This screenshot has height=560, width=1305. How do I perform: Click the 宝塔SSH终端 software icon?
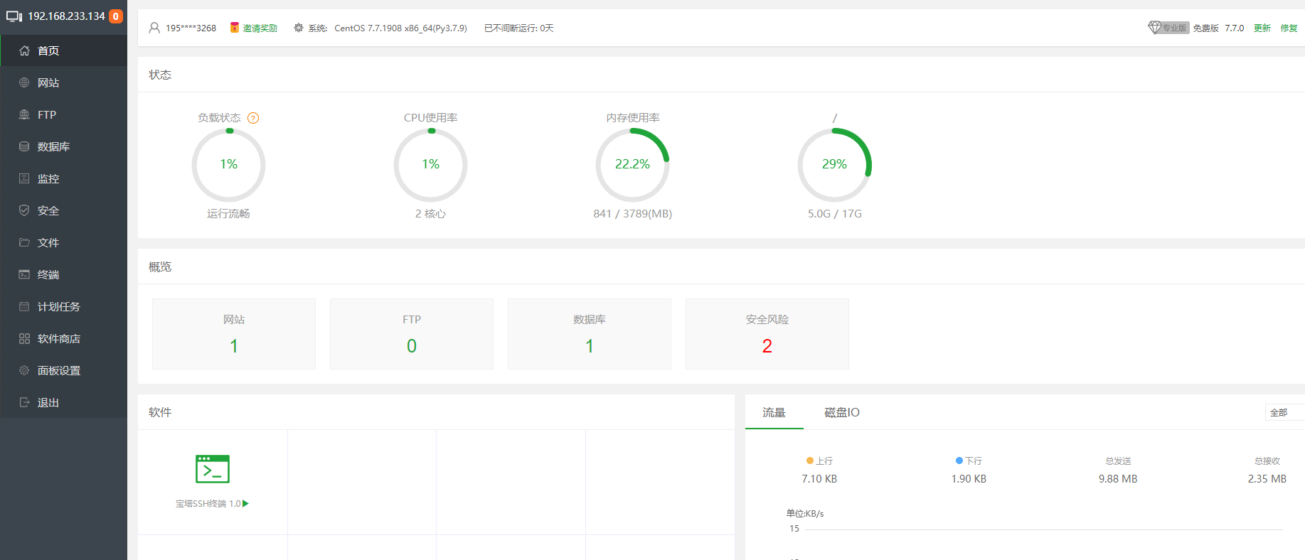click(213, 469)
